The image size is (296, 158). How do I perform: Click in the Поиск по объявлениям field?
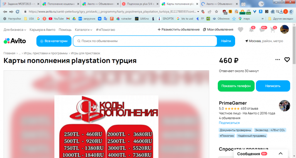pyautogui.click(x=145, y=41)
